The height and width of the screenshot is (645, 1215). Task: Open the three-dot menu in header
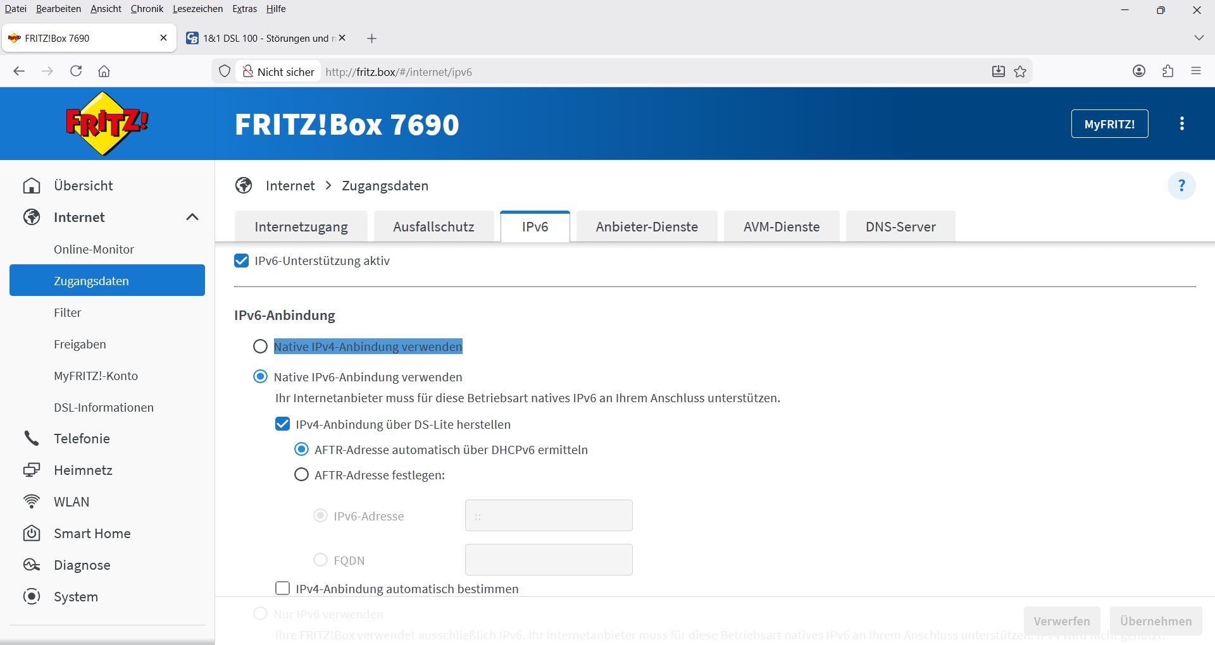[x=1182, y=124]
